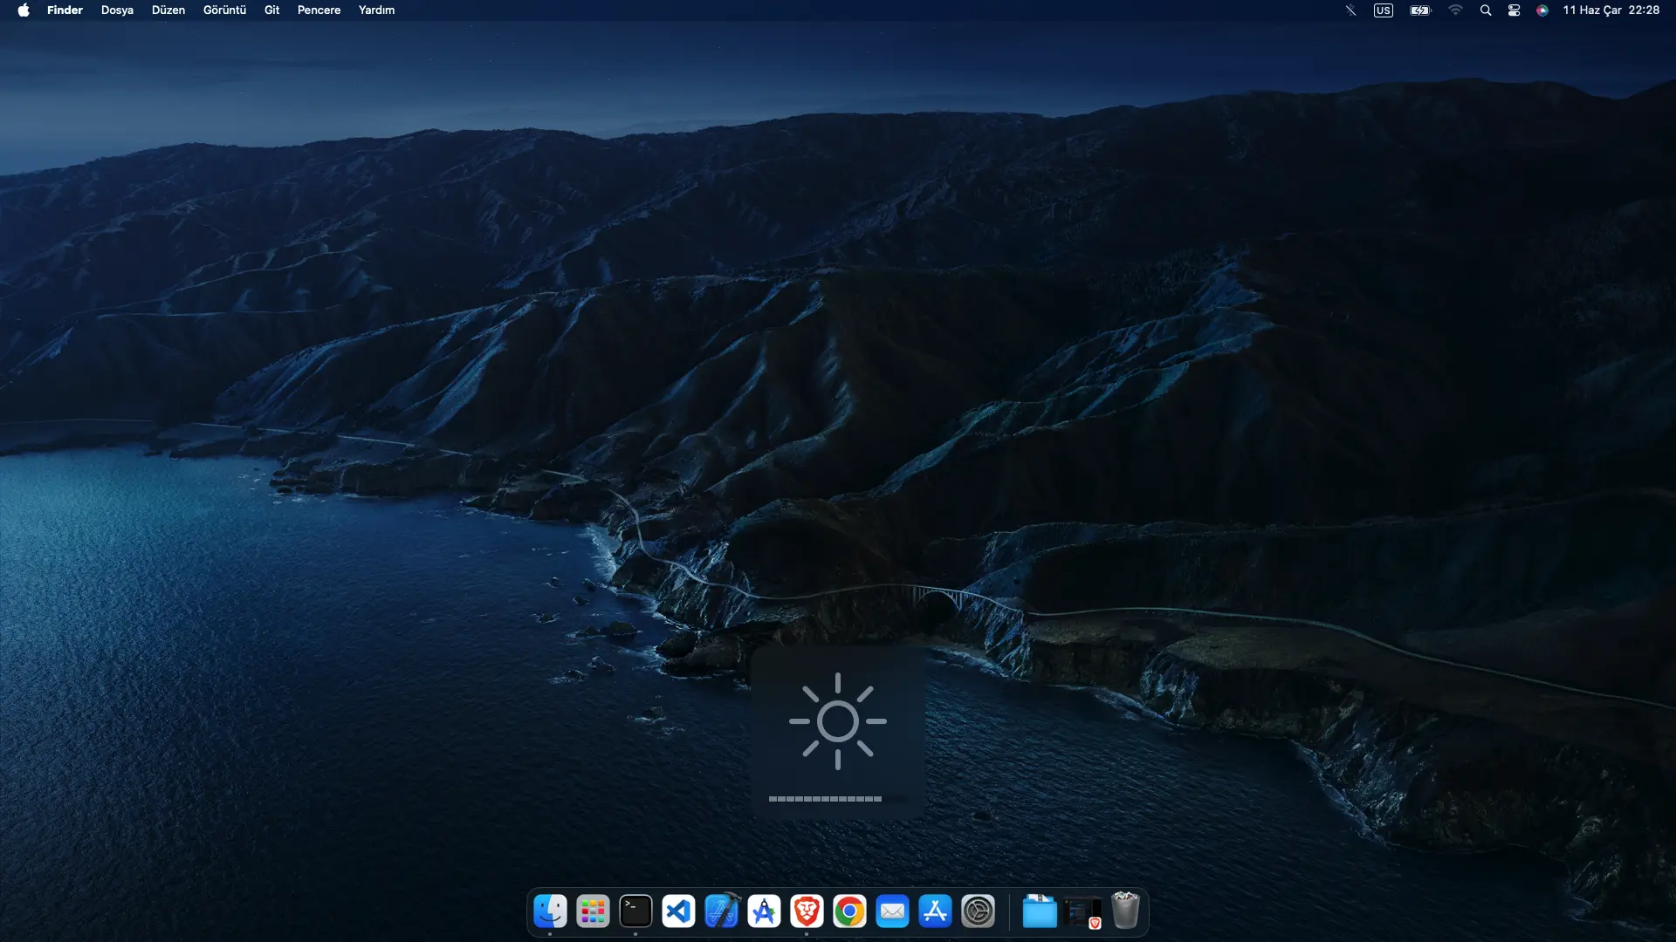
Task: Open the Dosya menu
Action: point(117,10)
